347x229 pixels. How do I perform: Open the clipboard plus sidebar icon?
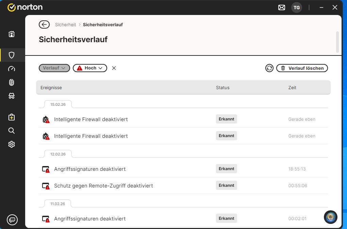12,117
